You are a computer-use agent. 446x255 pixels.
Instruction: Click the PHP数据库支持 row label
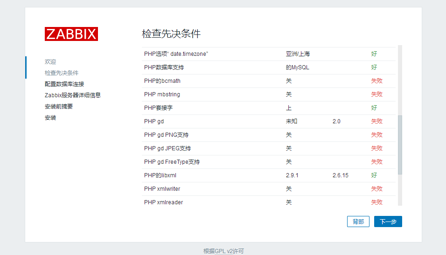tap(164, 67)
